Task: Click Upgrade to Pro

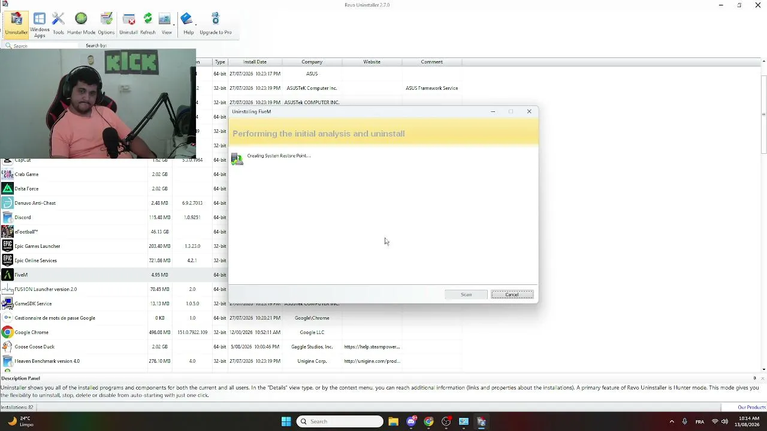Action: 216,24
